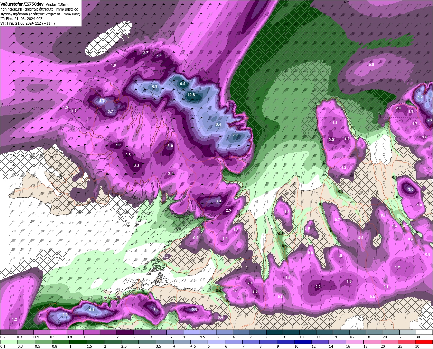Image resolution: width=433 pixels, height=349 pixels.
Task: Click the slydda/snjókoma legend description line
Action: (40, 14)
